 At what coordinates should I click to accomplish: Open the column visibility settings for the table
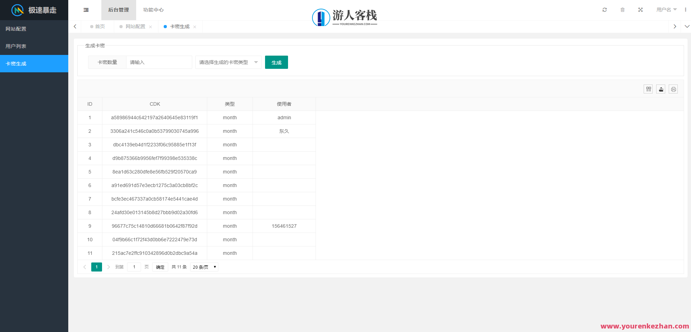click(648, 89)
